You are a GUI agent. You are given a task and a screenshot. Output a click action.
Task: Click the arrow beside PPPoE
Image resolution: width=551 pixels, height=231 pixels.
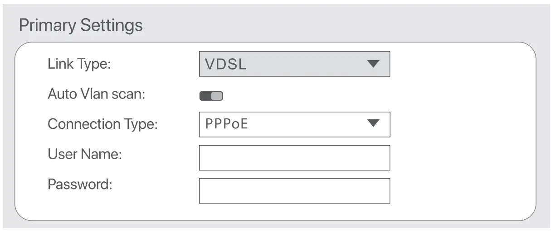tap(373, 123)
